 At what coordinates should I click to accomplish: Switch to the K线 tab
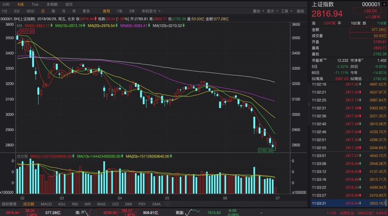coord(21,4)
